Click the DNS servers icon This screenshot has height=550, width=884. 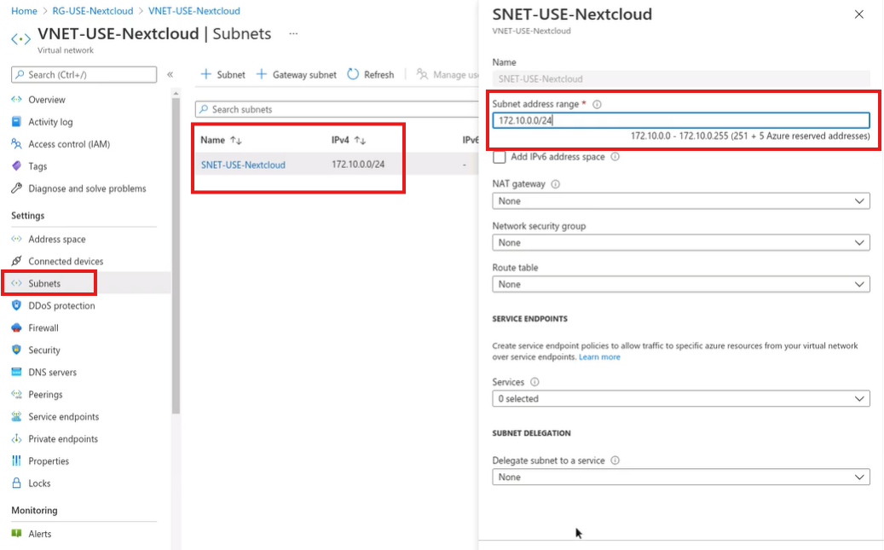pyautogui.click(x=16, y=372)
